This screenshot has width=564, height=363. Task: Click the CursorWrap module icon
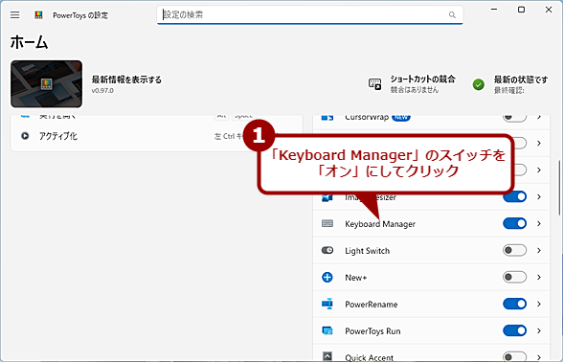327,117
